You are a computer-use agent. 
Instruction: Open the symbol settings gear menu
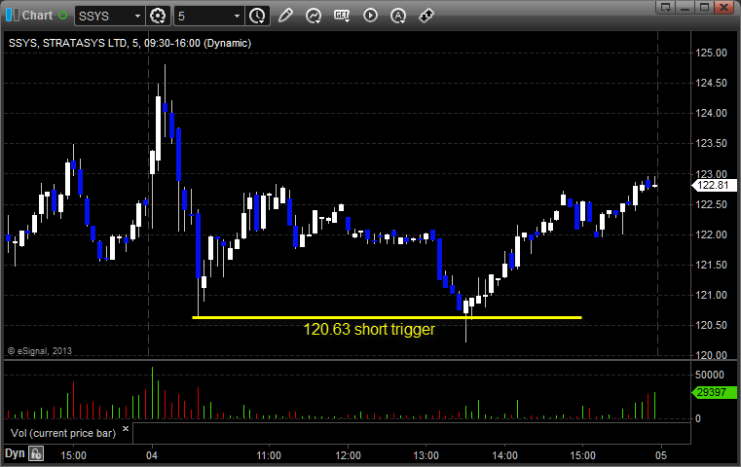(158, 17)
